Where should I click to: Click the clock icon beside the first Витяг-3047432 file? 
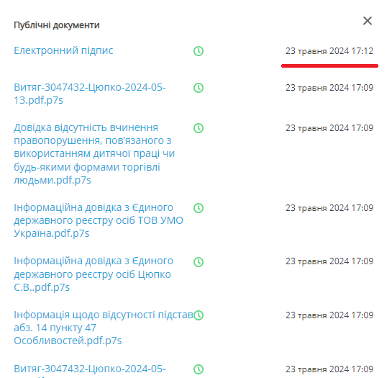[x=199, y=88]
